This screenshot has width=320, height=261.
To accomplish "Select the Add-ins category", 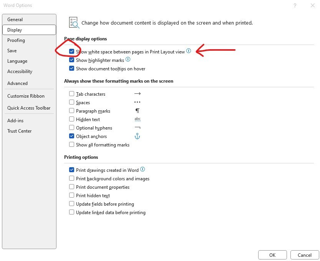I will [x=29, y=120].
